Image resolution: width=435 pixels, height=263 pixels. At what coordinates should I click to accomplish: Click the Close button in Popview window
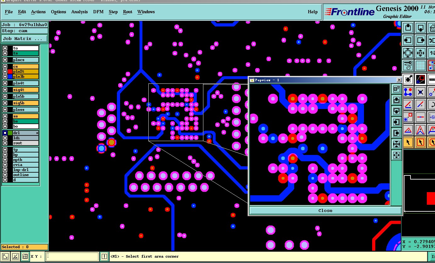pos(325,210)
